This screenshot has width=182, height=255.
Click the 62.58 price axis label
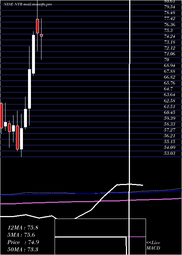(x=170, y=101)
